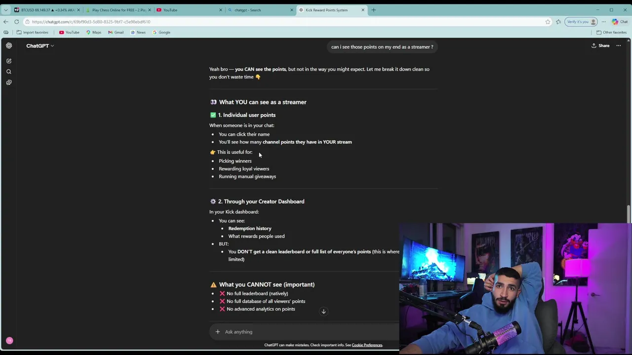Open the News bookmark
The image size is (632, 355).
point(138,33)
